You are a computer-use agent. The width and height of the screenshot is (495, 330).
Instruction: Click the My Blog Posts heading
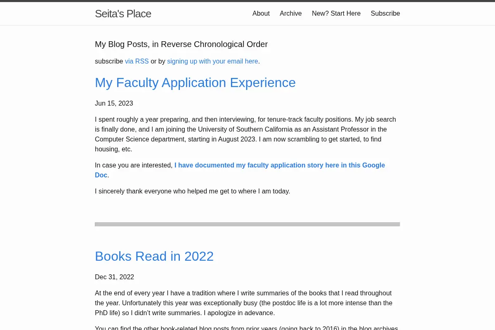tap(181, 44)
